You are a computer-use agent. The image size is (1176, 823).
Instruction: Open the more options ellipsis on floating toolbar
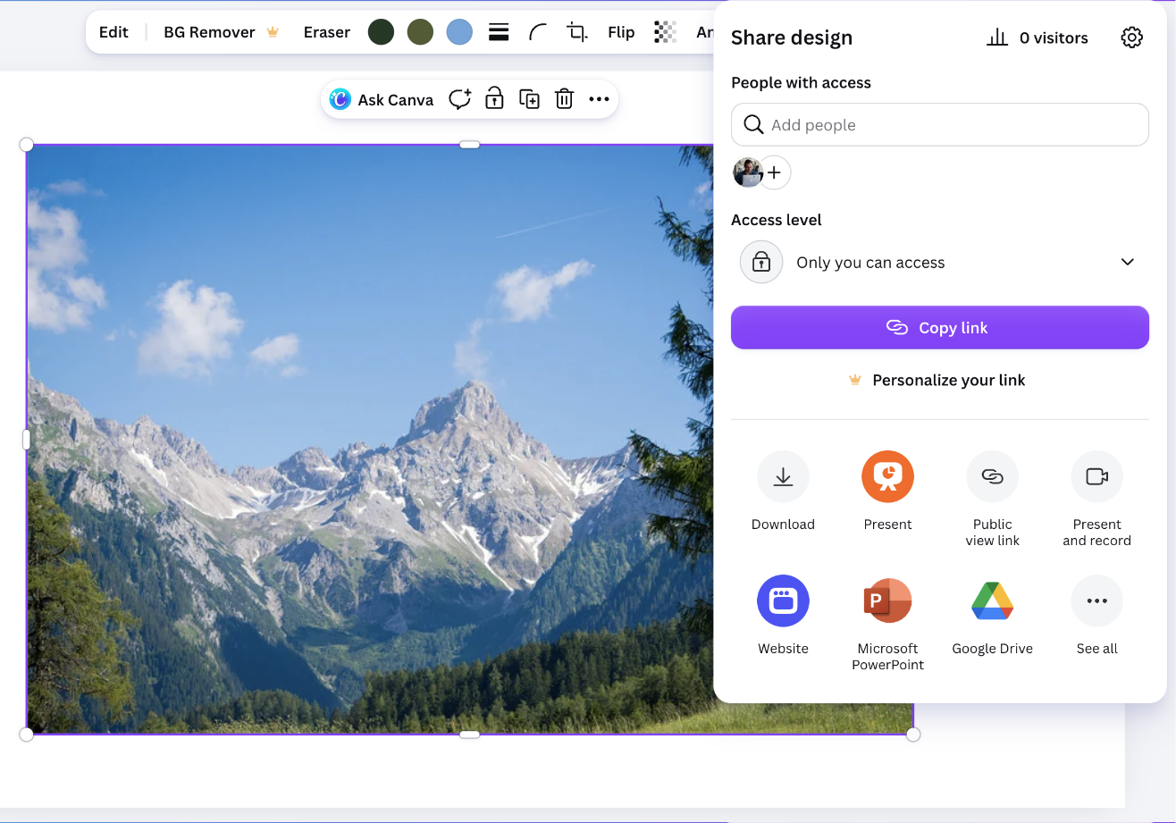coord(599,99)
